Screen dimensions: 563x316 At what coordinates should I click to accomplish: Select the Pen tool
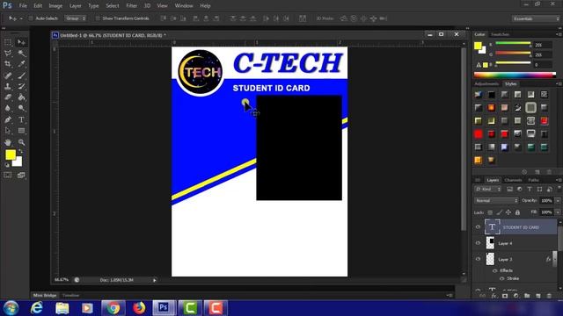point(8,119)
